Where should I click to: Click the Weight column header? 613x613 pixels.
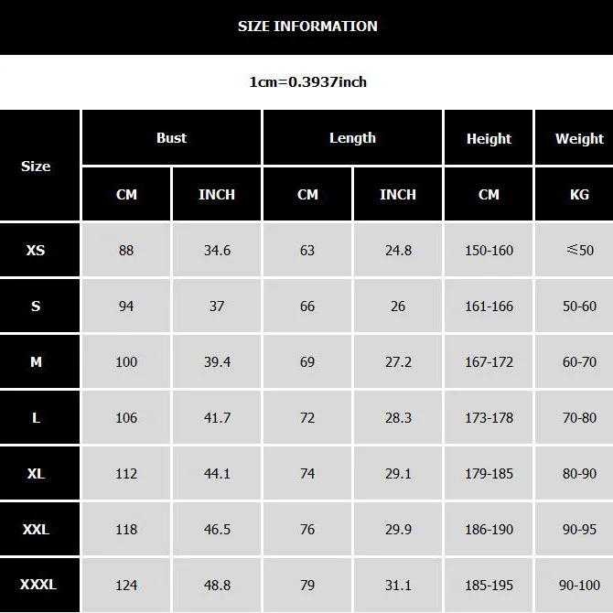[x=579, y=139]
